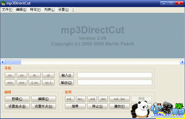Viewport: 185px width, 119px height.
Task: Click the >> navigation button
Action: [22, 75]
